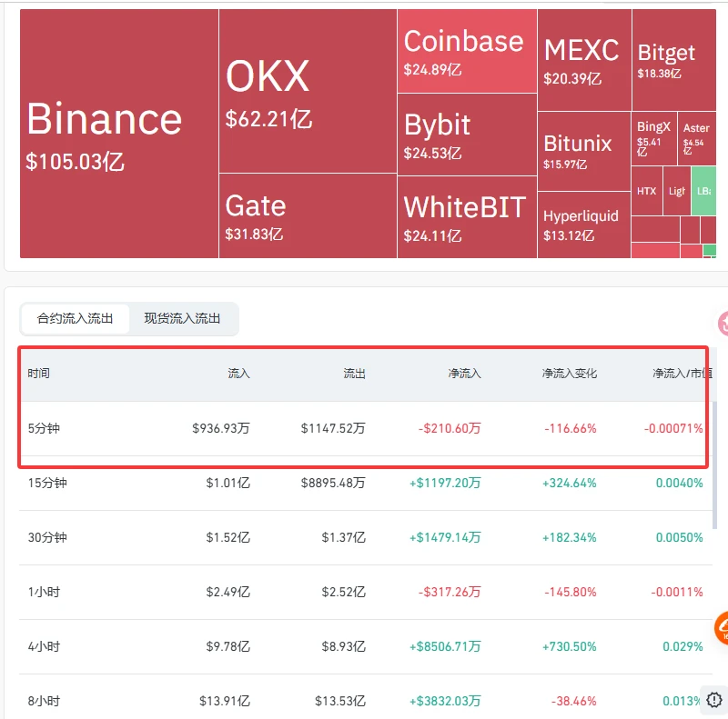Screen dimensions: 728x719
Task: Switch to 现货流入流出 tab
Action: 182,318
